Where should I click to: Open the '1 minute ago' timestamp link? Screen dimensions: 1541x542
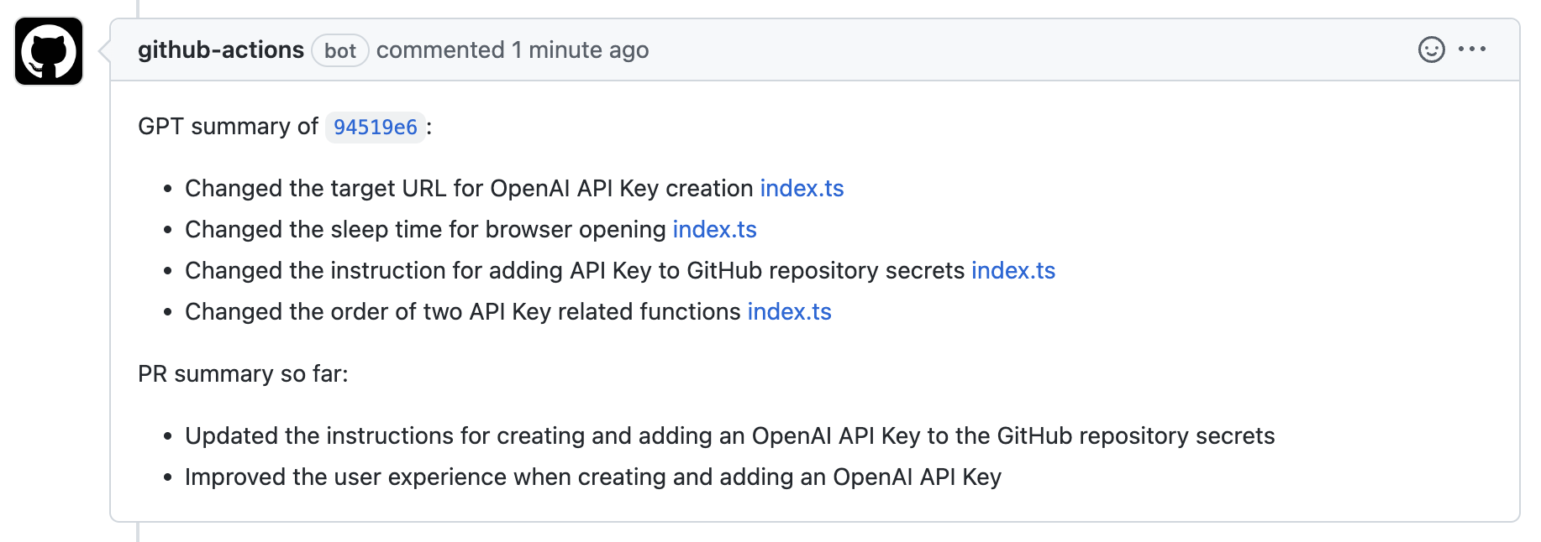pos(581,50)
